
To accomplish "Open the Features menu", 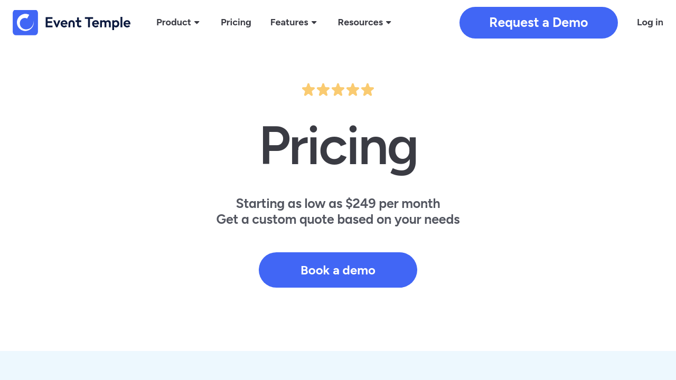I will (x=289, y=22).
